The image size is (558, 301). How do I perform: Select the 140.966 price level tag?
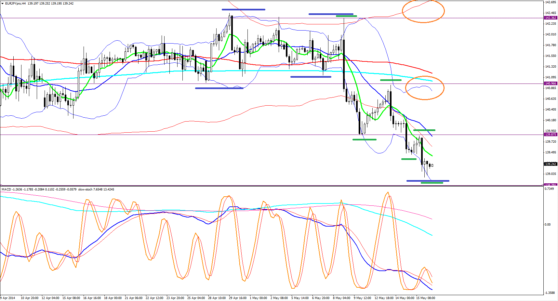(x=551, y=84)
